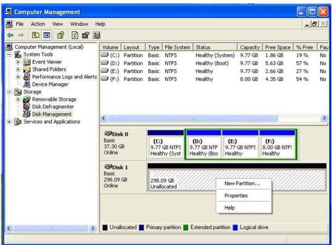Select Computer Management (Local) root node
Screen dimensions: 332x245
coord(49,47)
